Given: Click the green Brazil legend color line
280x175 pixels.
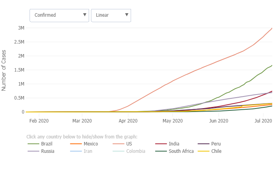Looking at the screenshot, I should pyautogui.click(x=33, y=144).
